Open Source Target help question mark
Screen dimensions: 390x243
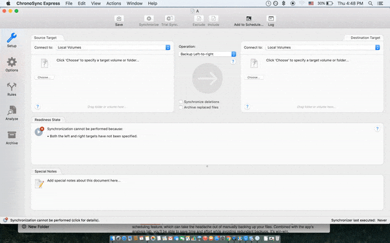(x=37, y=107)
